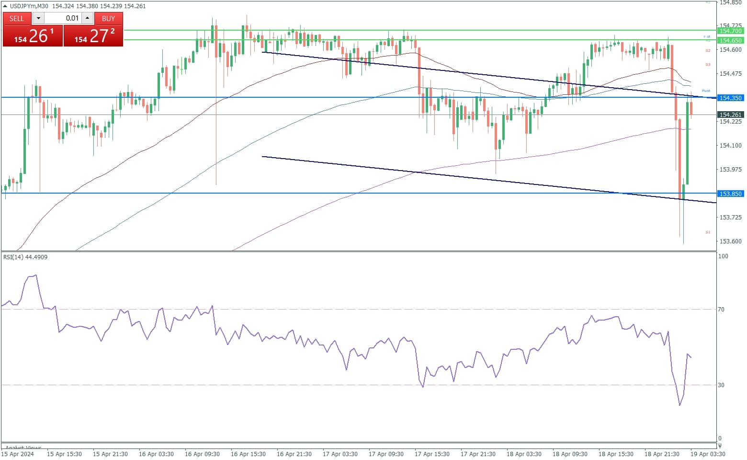Click the RSI 100 scale label

coord(723,256)
